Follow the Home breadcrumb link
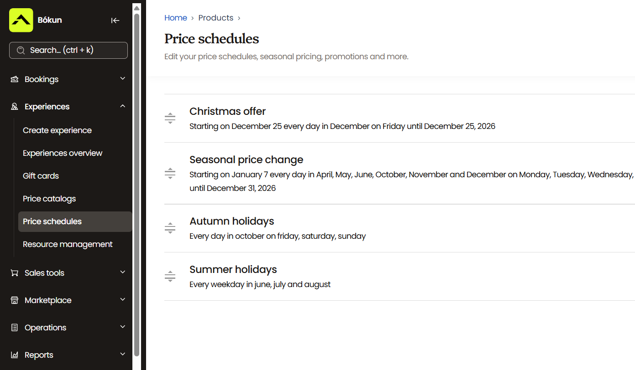This screenshot has width=635, height=370. point(176,18)
